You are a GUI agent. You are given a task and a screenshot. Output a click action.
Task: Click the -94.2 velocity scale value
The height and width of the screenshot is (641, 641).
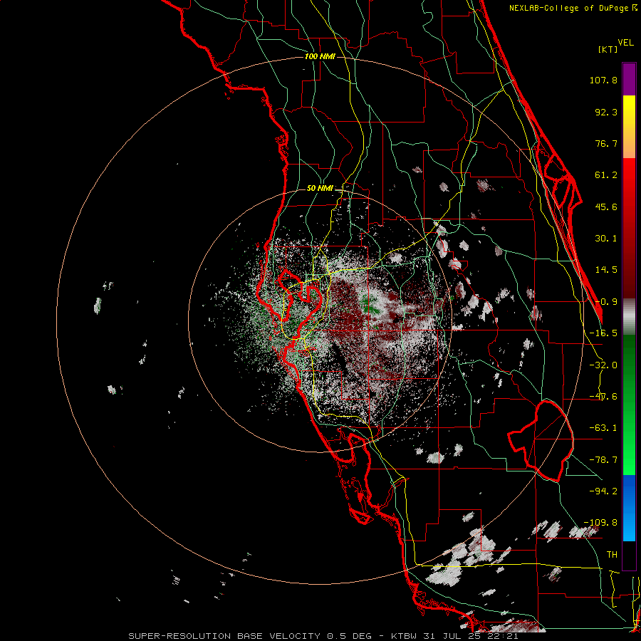coord(603,491)
